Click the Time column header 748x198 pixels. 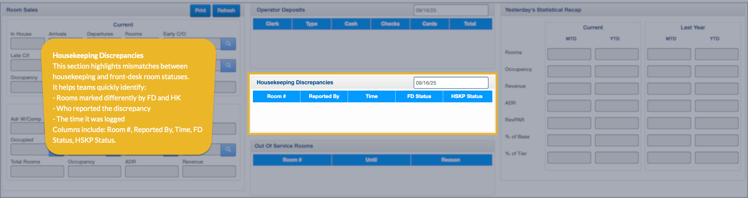[x=371, y=96]
